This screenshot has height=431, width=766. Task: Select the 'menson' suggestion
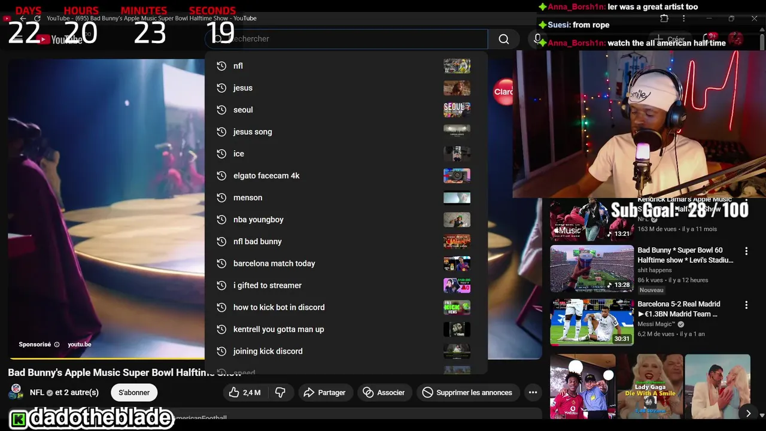pyautogui.click(x=346, y=198)
